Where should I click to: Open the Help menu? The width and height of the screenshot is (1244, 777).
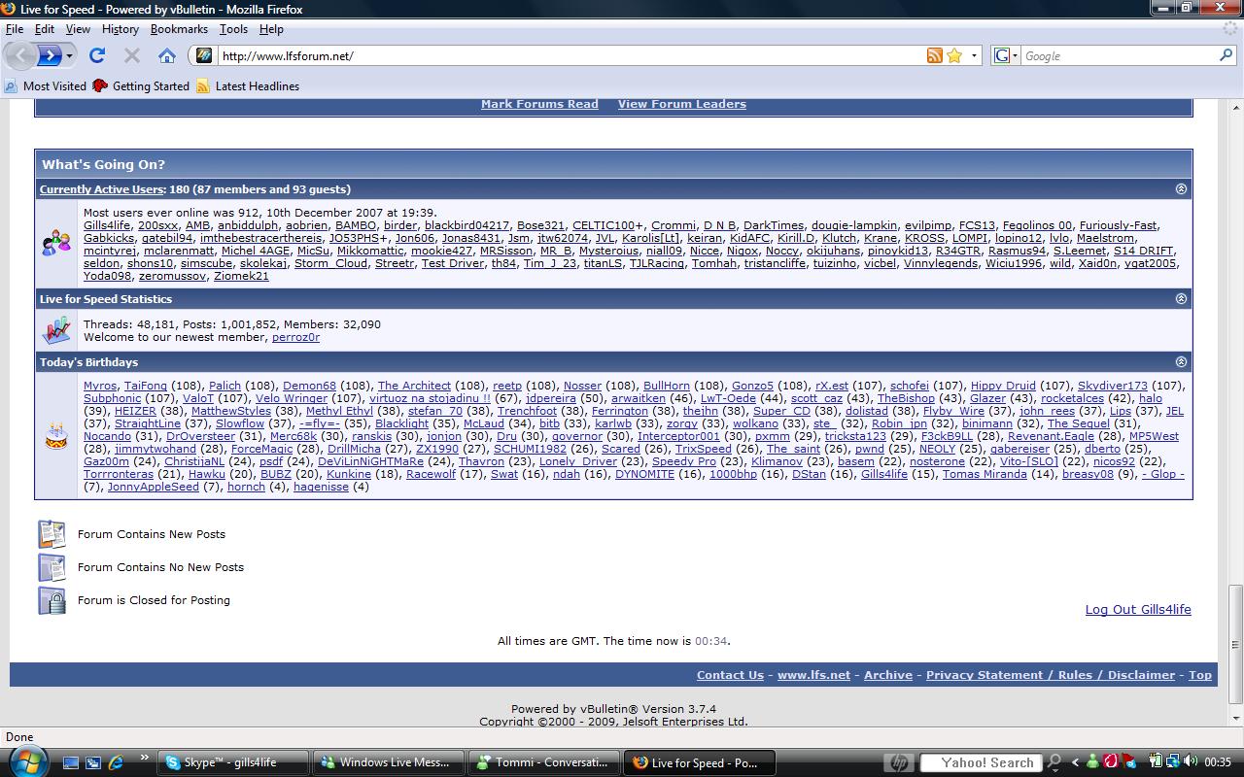click(x=271, y=29)
